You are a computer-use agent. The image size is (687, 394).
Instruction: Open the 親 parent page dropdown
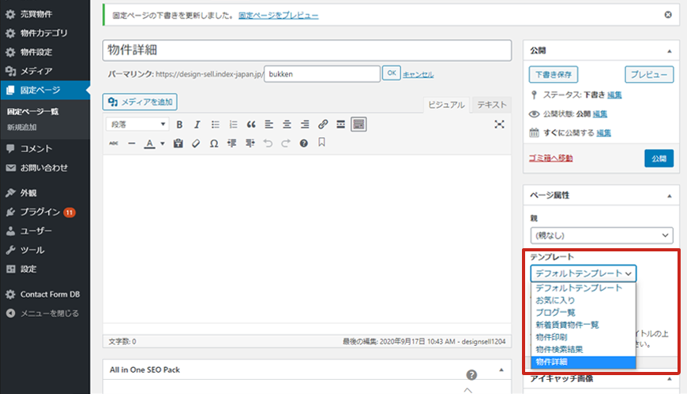click(601, 236)
